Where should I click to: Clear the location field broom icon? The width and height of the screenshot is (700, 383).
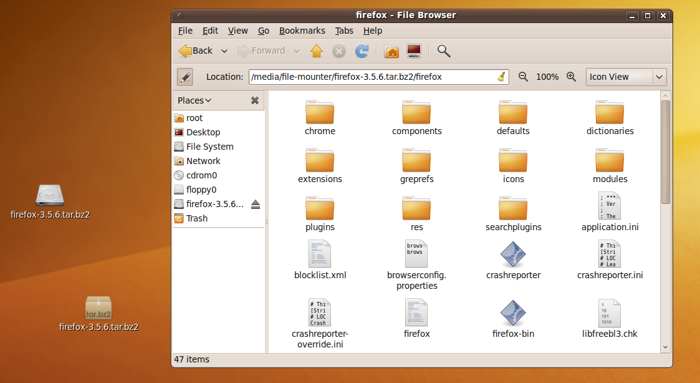(x=501, y=77)
